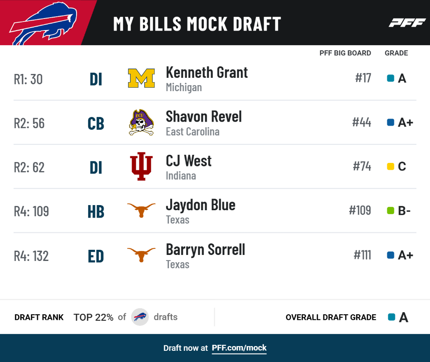Screen dimensions: 430x362
Task: Select the Kenneth Grant player name
Action: click(x=207, y=73)
